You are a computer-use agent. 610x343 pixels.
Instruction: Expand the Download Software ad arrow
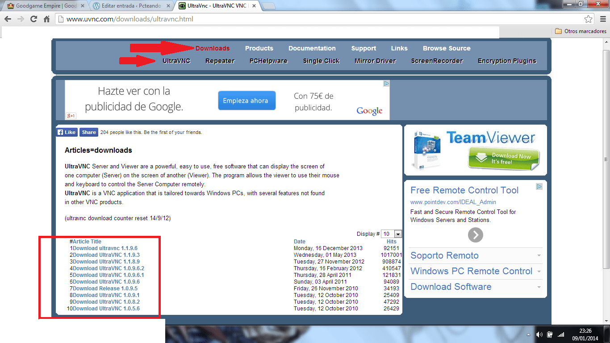tap(539, 287)
